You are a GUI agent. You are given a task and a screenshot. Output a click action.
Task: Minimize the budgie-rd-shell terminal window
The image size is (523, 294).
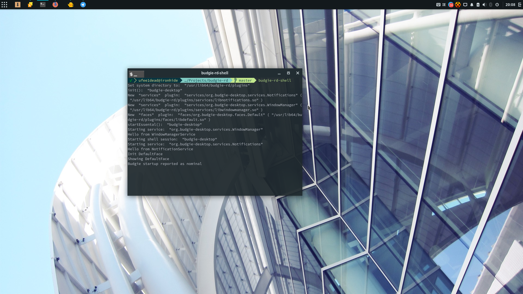(279, 73)
